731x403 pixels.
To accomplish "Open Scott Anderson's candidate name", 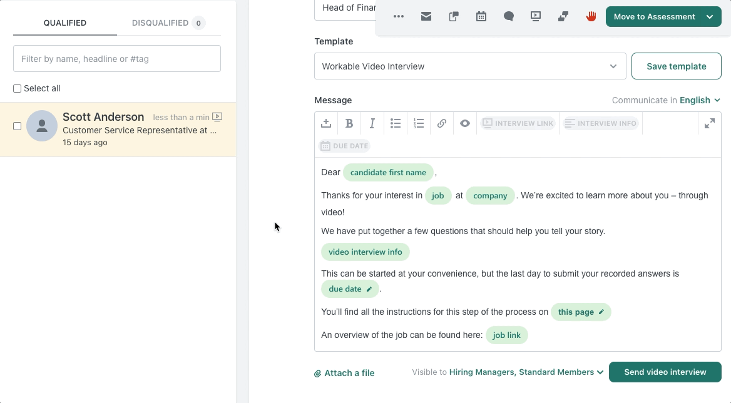I will coord(103,117).
